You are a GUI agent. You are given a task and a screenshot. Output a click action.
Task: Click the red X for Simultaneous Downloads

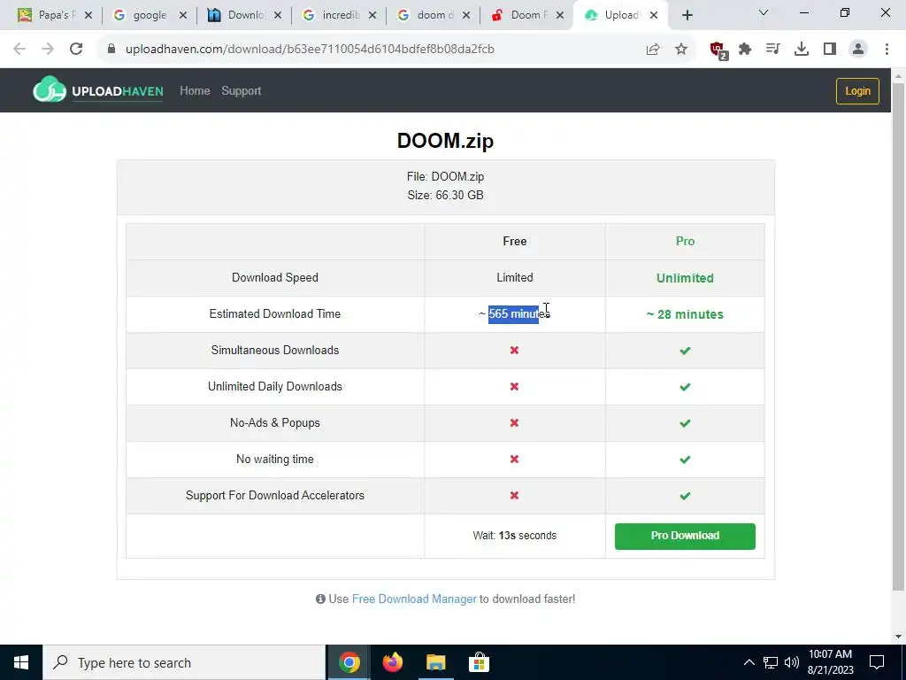(x=514, y=351)
